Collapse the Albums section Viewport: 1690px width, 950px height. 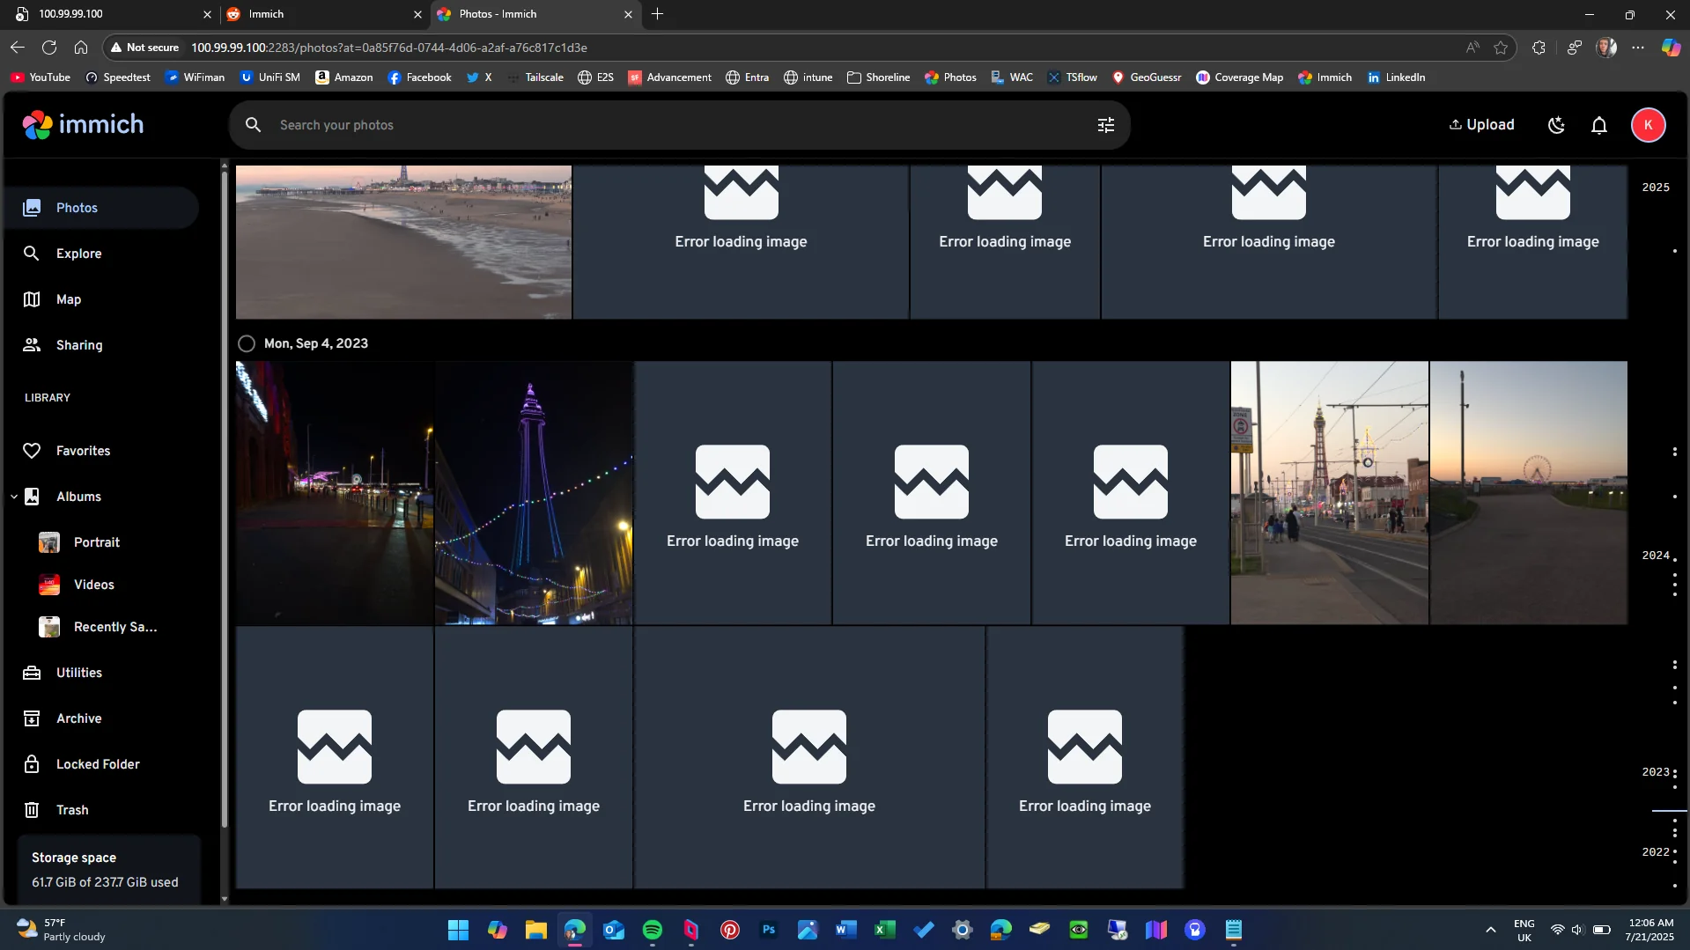coord(13,496)
